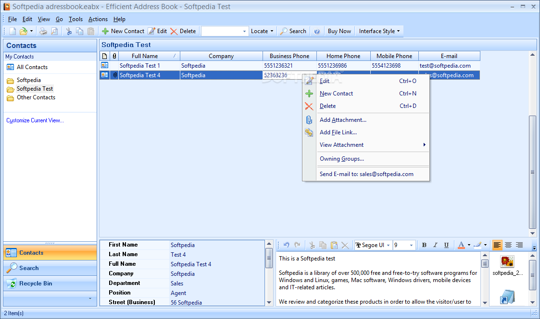Open the softpedia_2 attachment thumbnail
Viewport: 540px width, 319px height.
click(x=507, y=265)
